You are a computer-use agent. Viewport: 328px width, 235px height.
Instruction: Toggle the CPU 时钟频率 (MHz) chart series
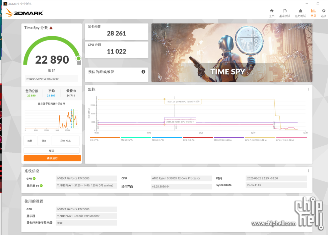(229, 139)
